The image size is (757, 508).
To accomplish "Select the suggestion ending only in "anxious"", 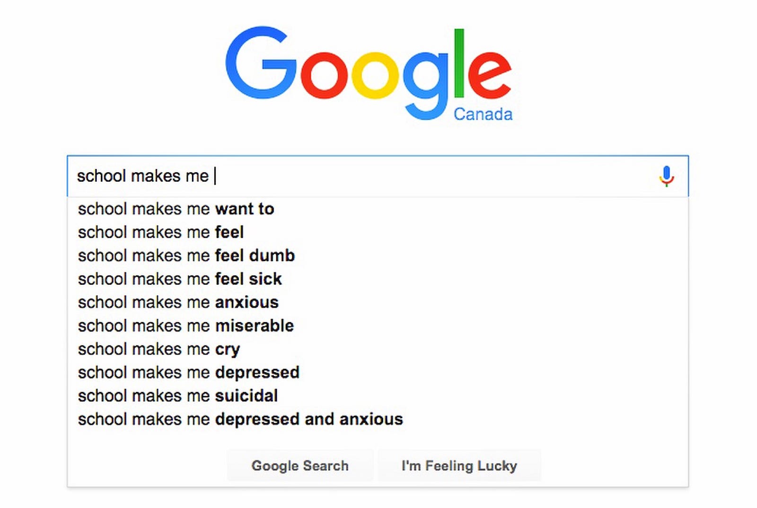I will point(178,302).
